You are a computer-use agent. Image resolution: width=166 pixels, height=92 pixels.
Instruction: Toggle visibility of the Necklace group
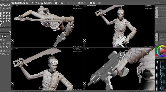pyautogui.click(x=156, y=69)
